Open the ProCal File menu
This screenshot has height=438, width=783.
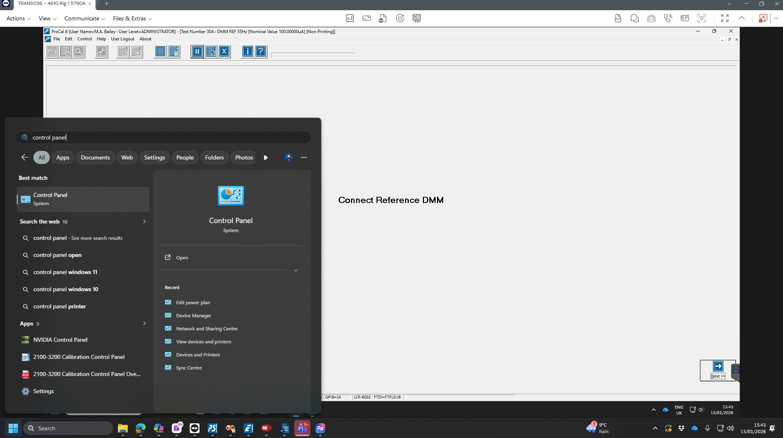coord(57,39)
